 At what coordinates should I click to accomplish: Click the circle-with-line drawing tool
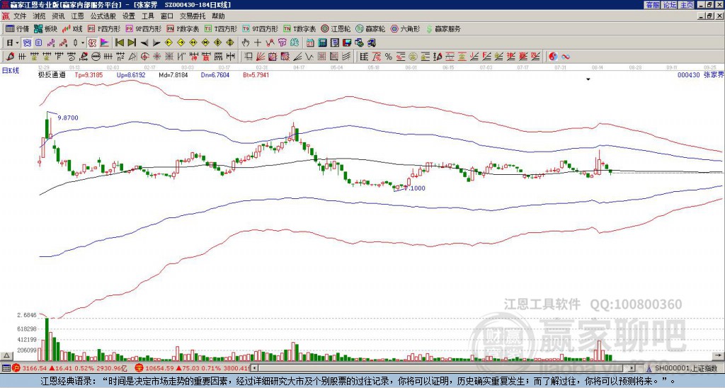pyautogui.click(x=96, y=57)
